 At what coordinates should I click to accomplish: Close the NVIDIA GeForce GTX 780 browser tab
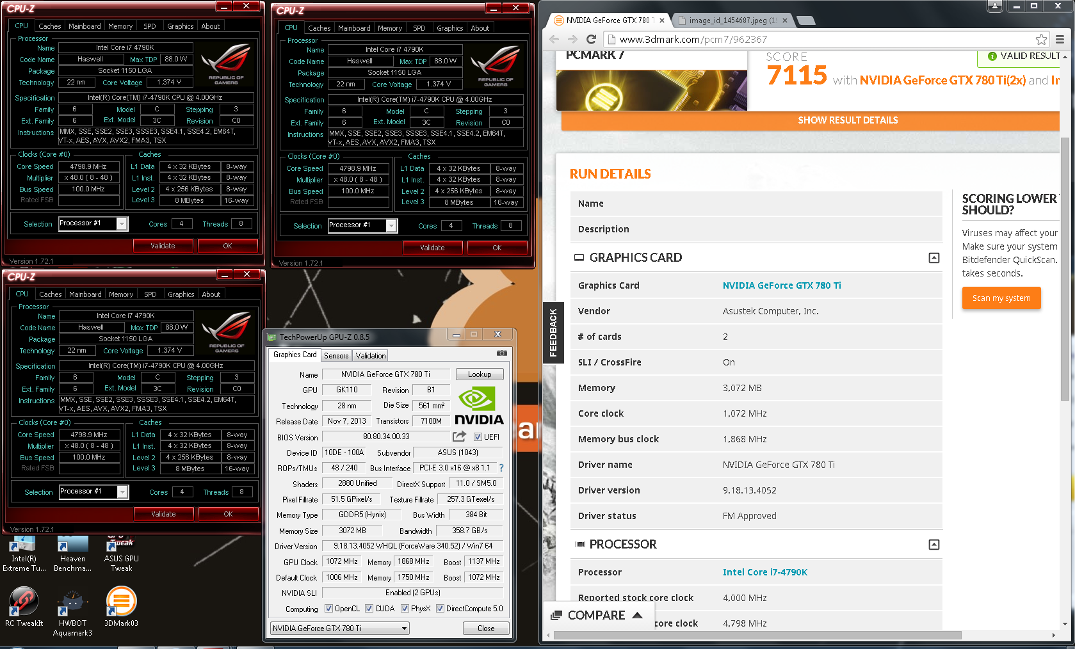point(662,20)
